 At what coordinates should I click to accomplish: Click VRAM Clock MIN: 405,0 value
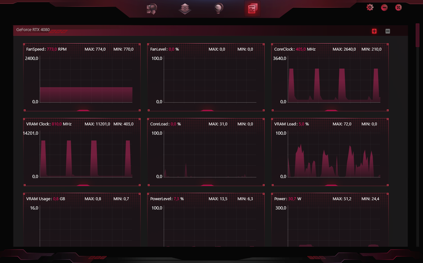pos(123,124)
